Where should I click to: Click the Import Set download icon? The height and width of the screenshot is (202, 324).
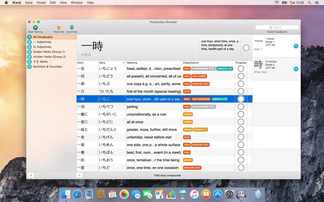pyautogui.click(x=72, y=27)
